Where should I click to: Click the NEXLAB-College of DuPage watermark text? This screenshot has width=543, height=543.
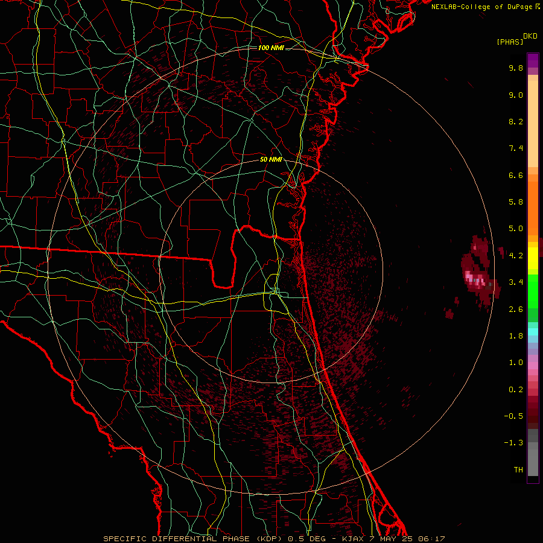(x=485, y=7)
